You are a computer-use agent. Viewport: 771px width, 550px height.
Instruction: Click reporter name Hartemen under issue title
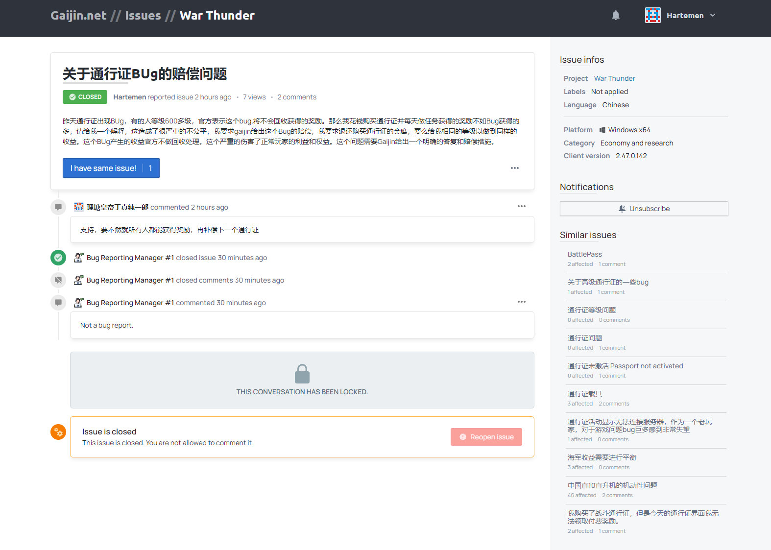pos(130,97)
